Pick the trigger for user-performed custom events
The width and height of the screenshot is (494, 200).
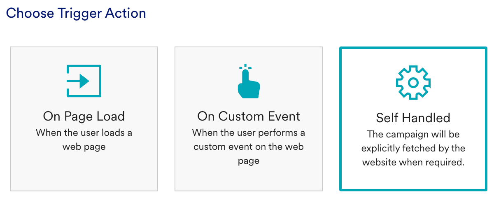click(x=249, y=119)
